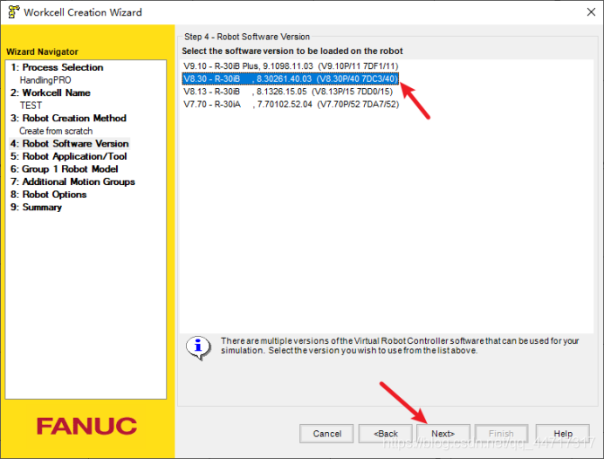This screenshot has width=604, height=459.
Task: Go to step 1: Process Selection
Action: [57, 67]
